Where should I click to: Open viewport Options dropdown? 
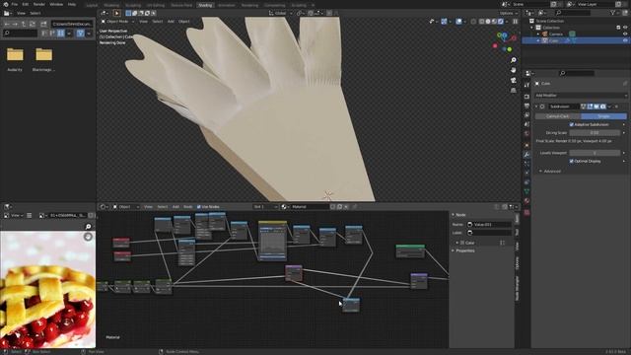(509, 13)
